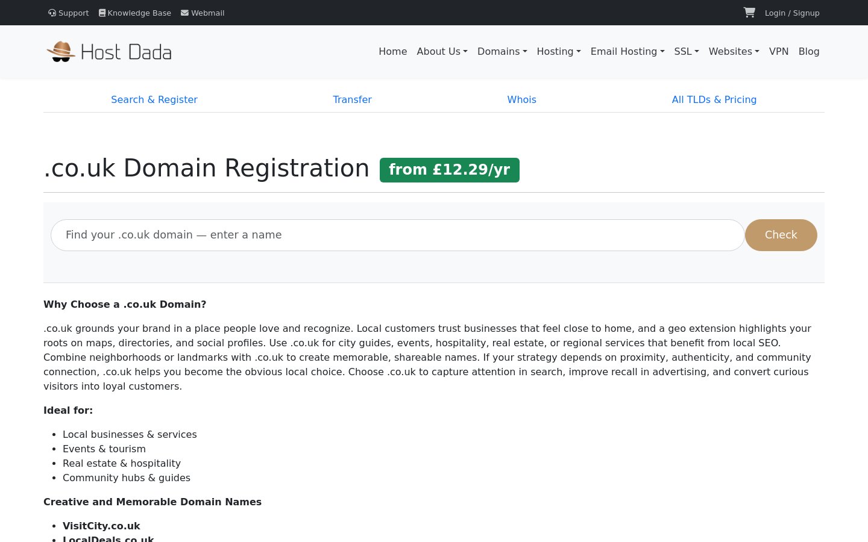Expand the About Us dropdown
Image resolution: width=868 pixels, height=542 pixels.
tap(442, 52)
